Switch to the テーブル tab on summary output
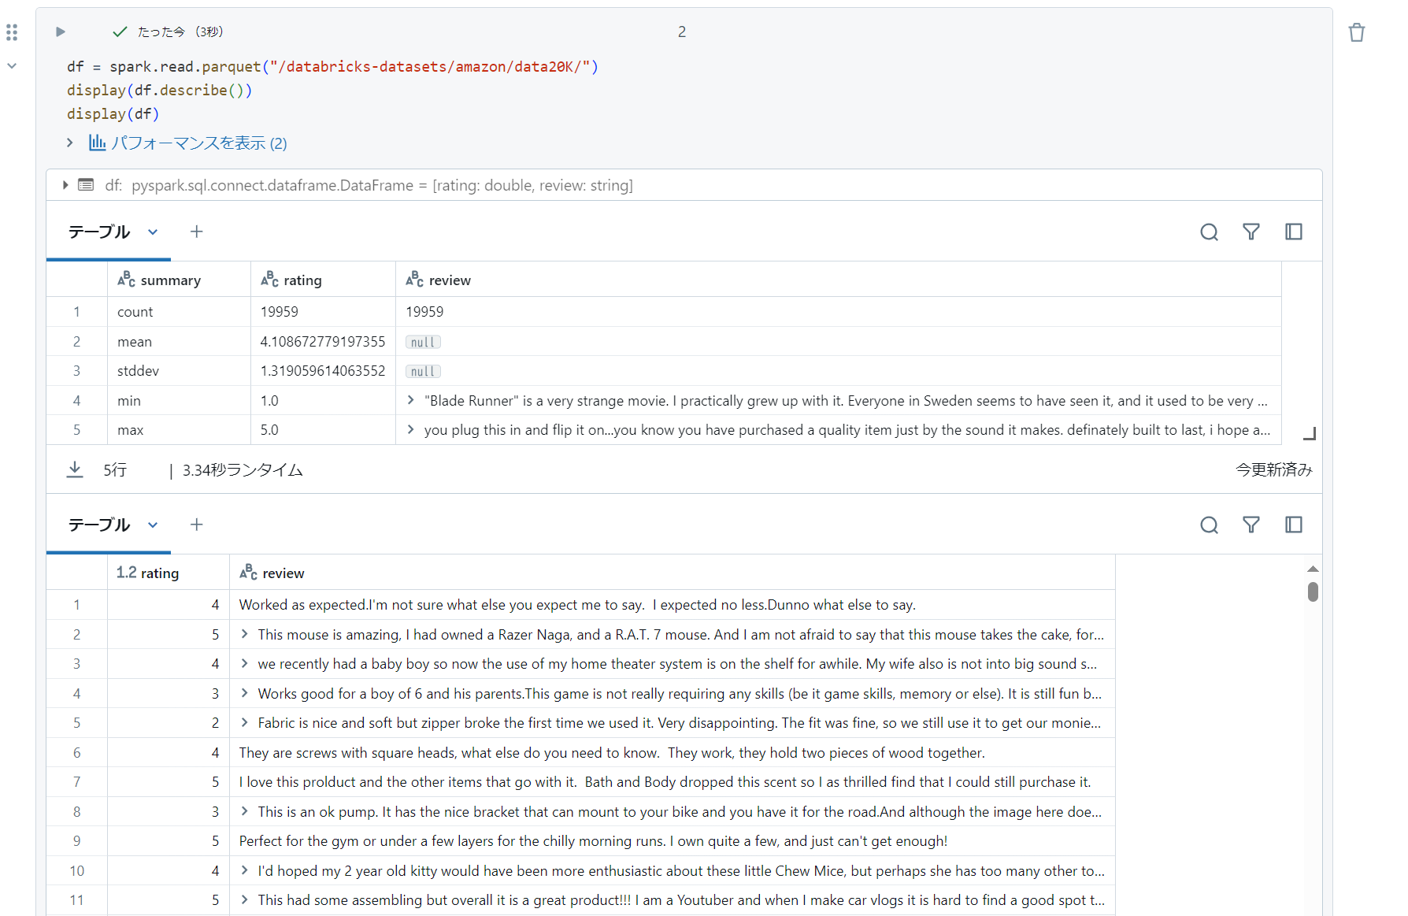Viewport: 1408px width, 916px height. tap(98, 232)
